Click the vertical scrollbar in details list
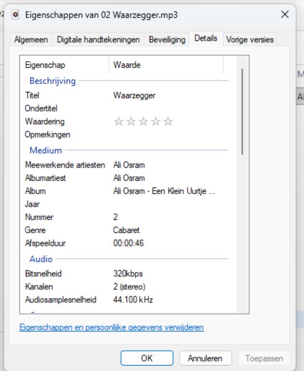Image resolution: width=304 pixels, height=371 pixels. coord(242,111)
